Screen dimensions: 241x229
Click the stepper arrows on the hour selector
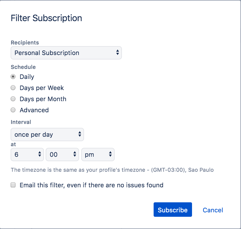pos(40,155)
